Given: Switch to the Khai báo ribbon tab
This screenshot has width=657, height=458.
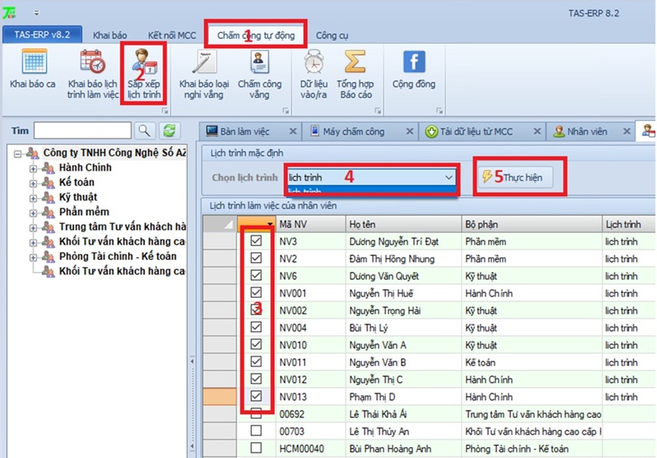Looking at the screenshot, I should [x=109, y=35].
